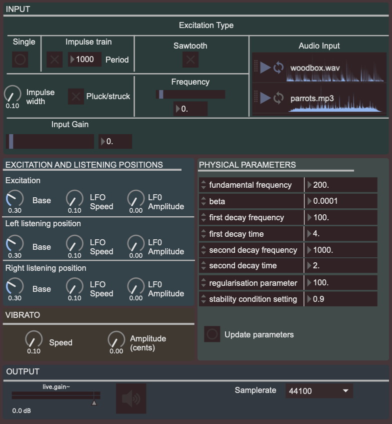Click the Left listening LFO Speed dial

[x=74, y=244]
